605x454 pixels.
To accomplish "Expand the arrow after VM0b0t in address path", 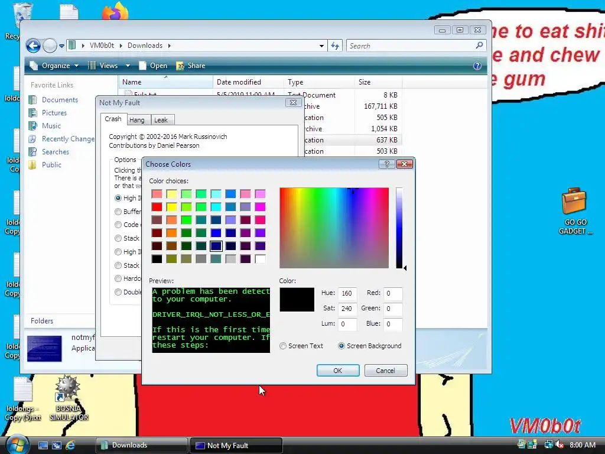I will point(121,46).
